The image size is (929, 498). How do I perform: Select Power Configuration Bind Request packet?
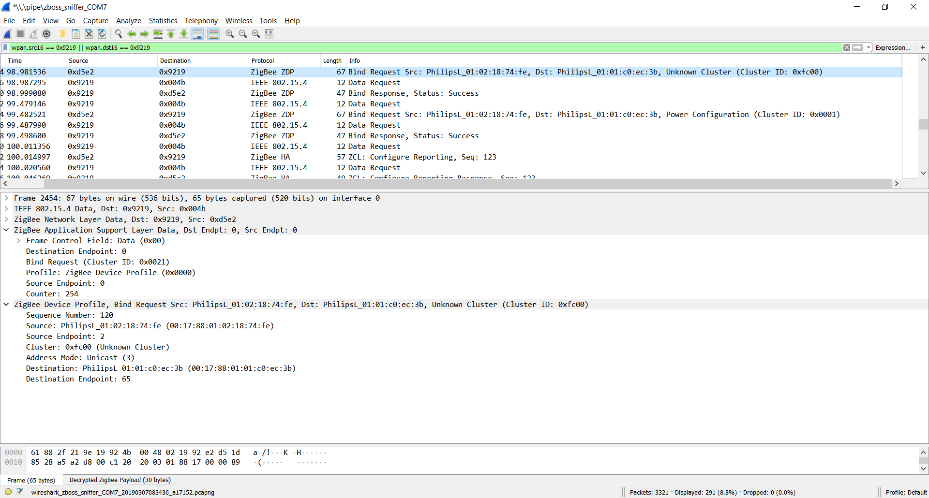tap(451, 115)
